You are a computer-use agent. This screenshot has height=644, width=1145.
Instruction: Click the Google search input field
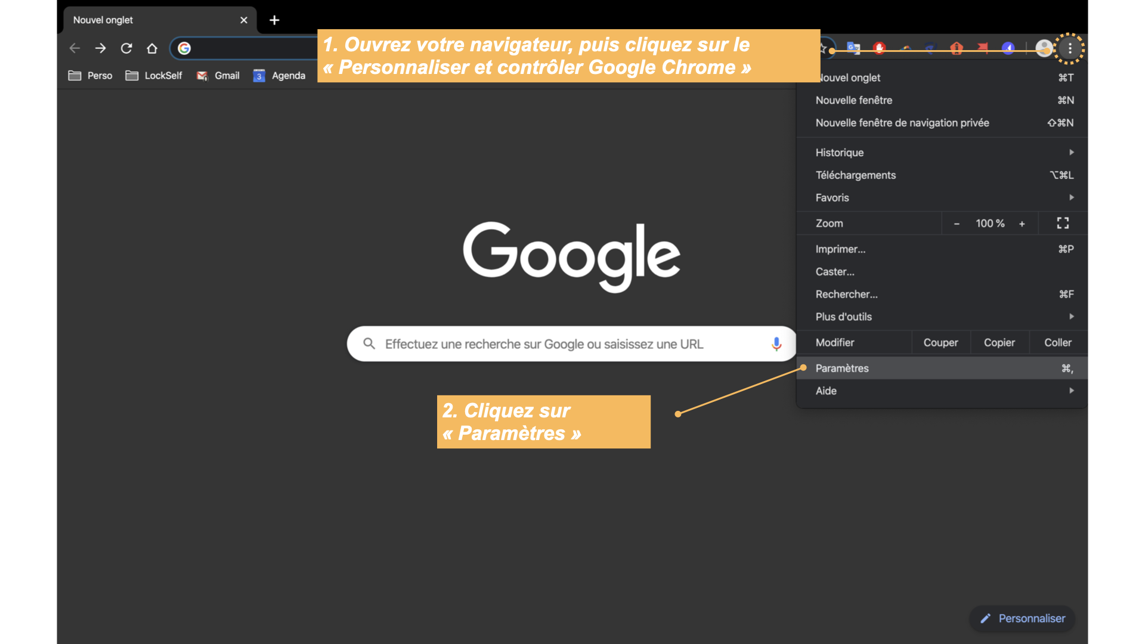click(x=571, y=343)
